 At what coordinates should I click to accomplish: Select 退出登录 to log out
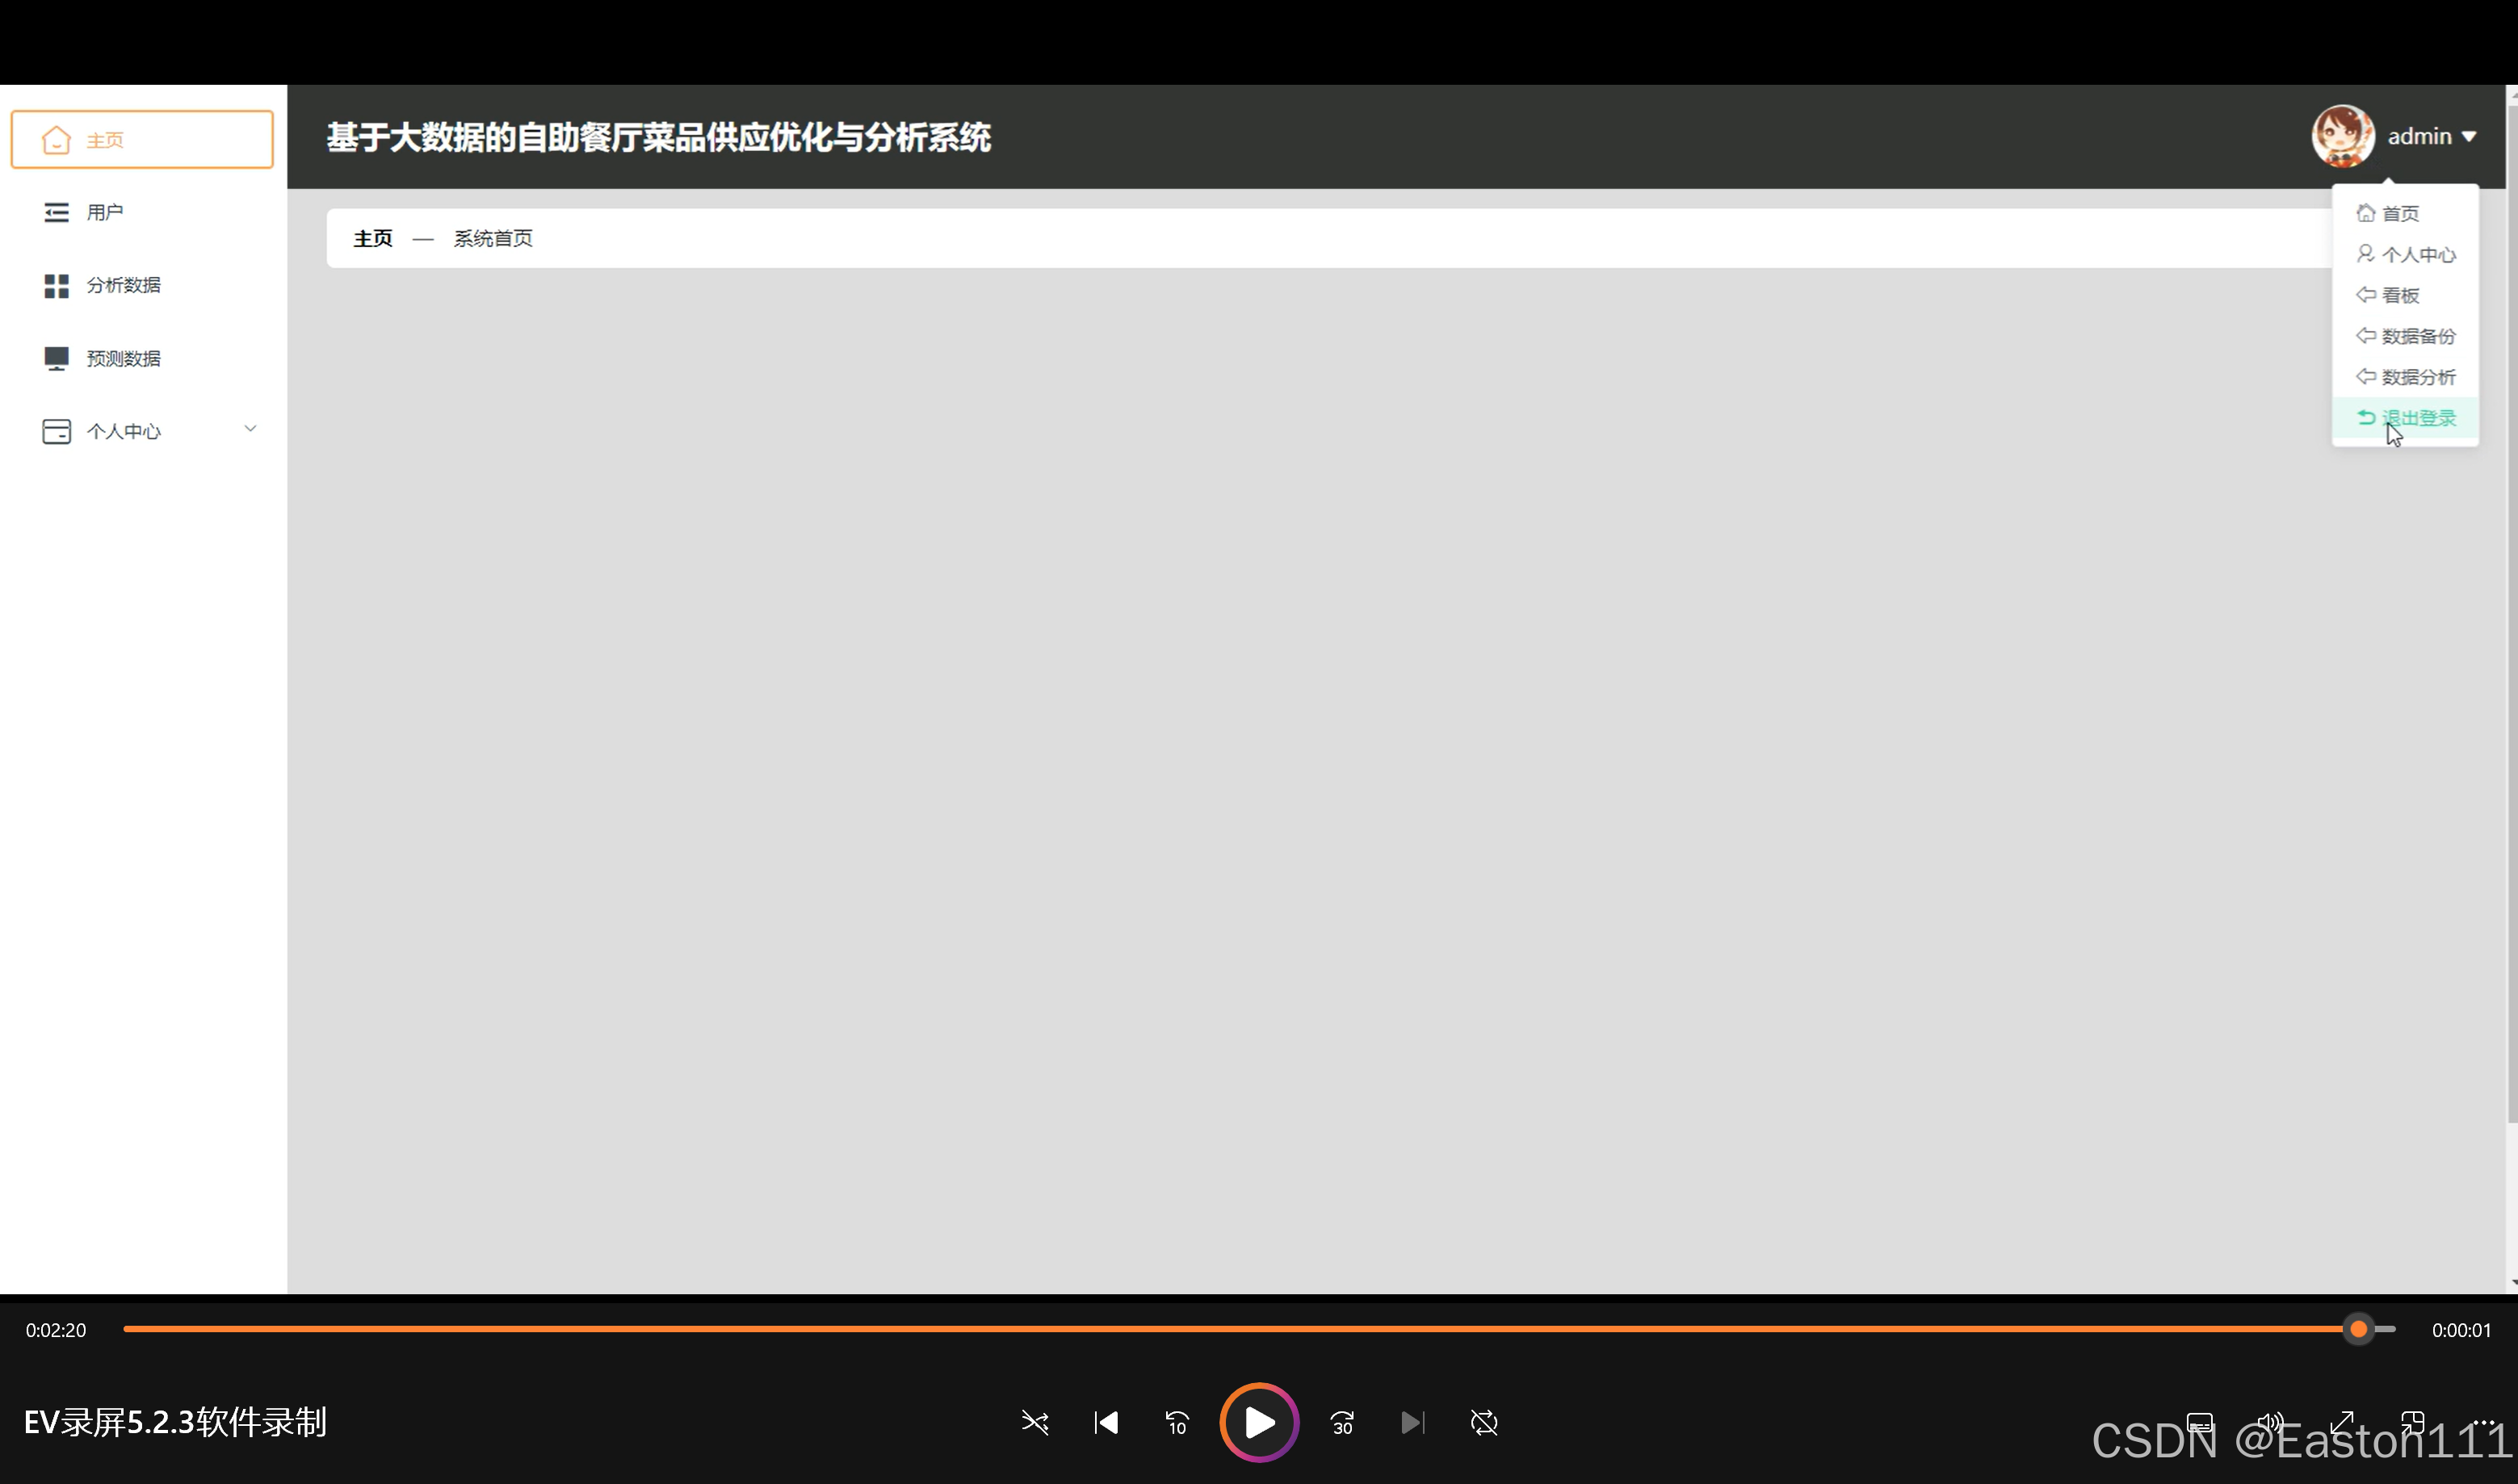(x=2405, y=418)
